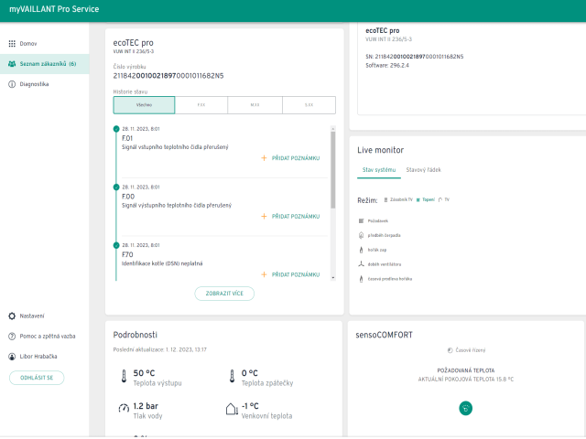Image resolution: width=586 pixels, height=439 pixels.
Task: Click the F.01 timeline dot
Action: pyautogui.click(x=116, y=129)
